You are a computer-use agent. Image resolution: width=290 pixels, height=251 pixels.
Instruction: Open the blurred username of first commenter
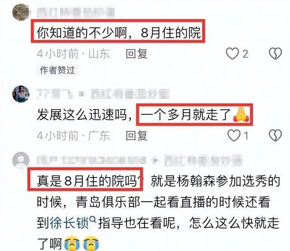point(76,13)
